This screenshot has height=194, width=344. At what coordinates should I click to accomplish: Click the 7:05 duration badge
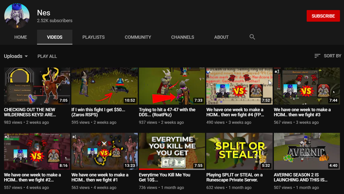point(63,100)
